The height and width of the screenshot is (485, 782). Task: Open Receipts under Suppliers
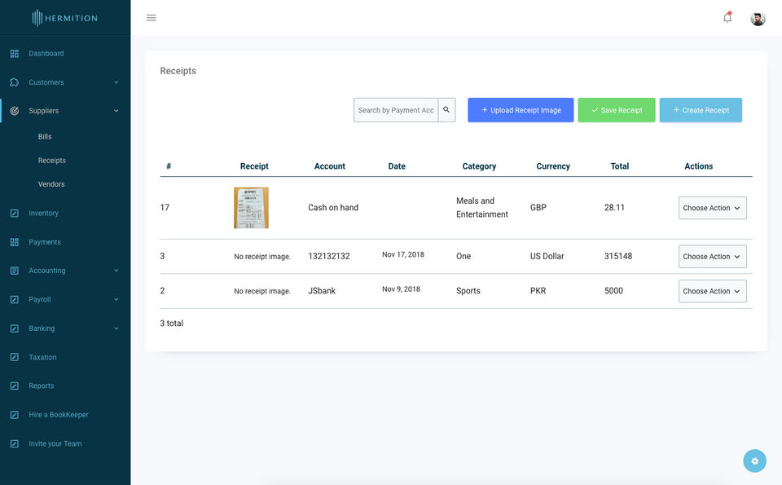[x=52, y=160]
